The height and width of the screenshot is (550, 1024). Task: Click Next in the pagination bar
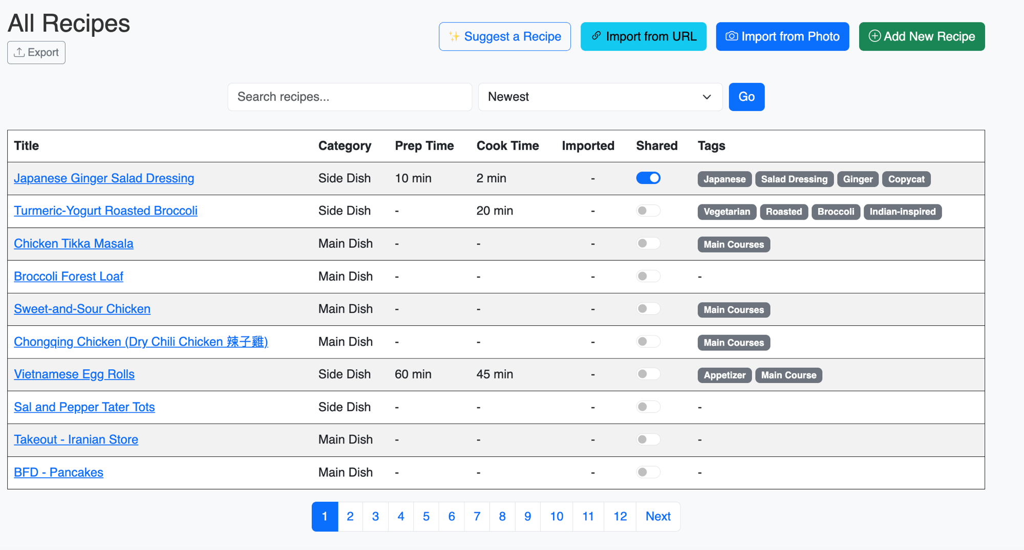tap(658, 516)
